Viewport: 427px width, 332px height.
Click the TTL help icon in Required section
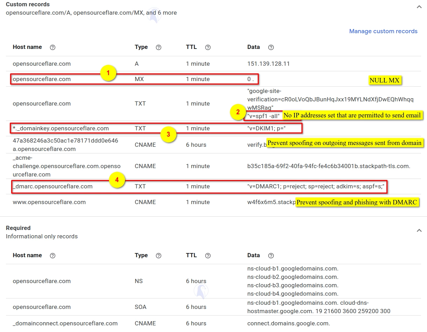[x=208, y=255]
